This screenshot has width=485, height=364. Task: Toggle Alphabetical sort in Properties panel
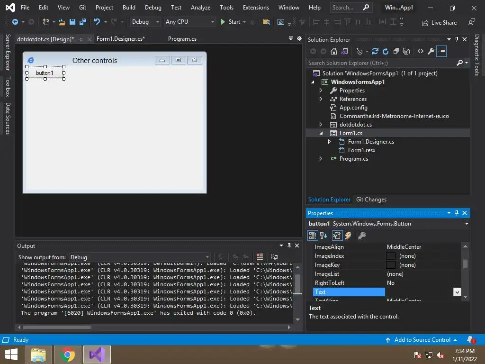click(x=323, y=236)
